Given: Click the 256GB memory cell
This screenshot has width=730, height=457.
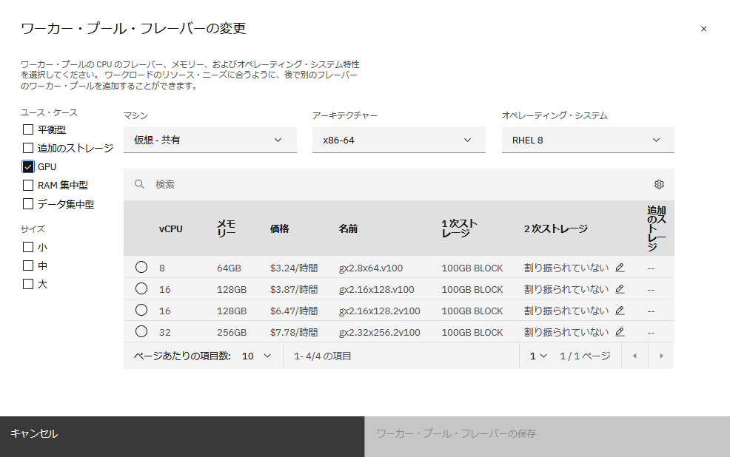Looking at the screenshot, I should coord(232,333).
